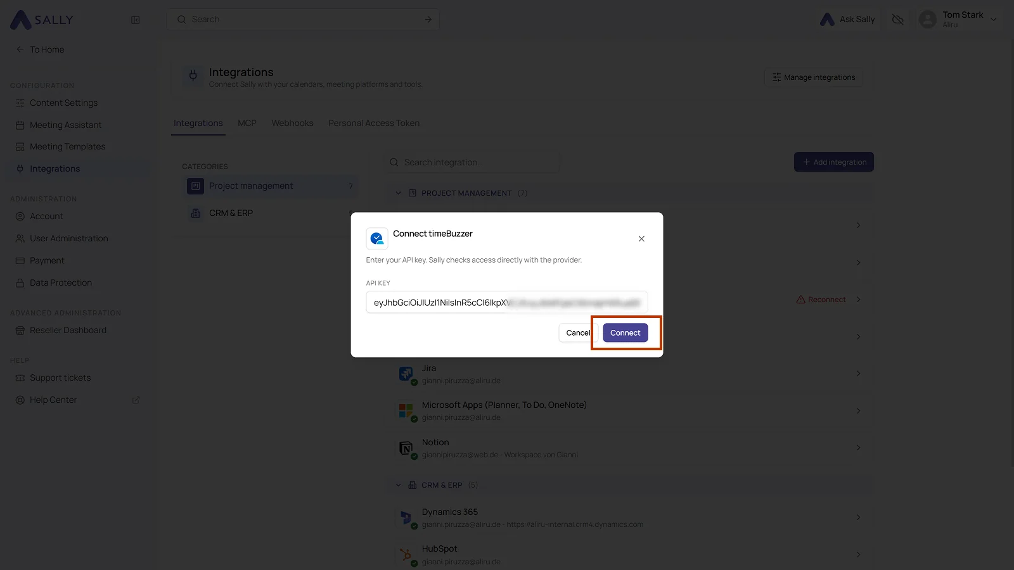Click the Reseller Dashboard shop icon

pos(20,330)
